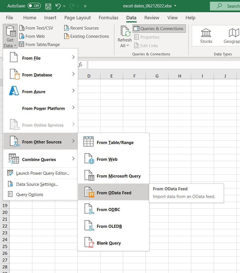The width and height of the screenshot is (240, 273).
Task: Click the Data Source Settings icon
Action: pos(10,184)
